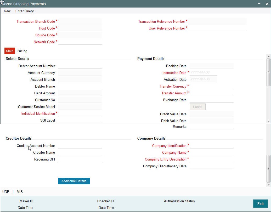The image size is (271, 212).
Task: Switch to the Pricing tab
Action: coord(22,51)
